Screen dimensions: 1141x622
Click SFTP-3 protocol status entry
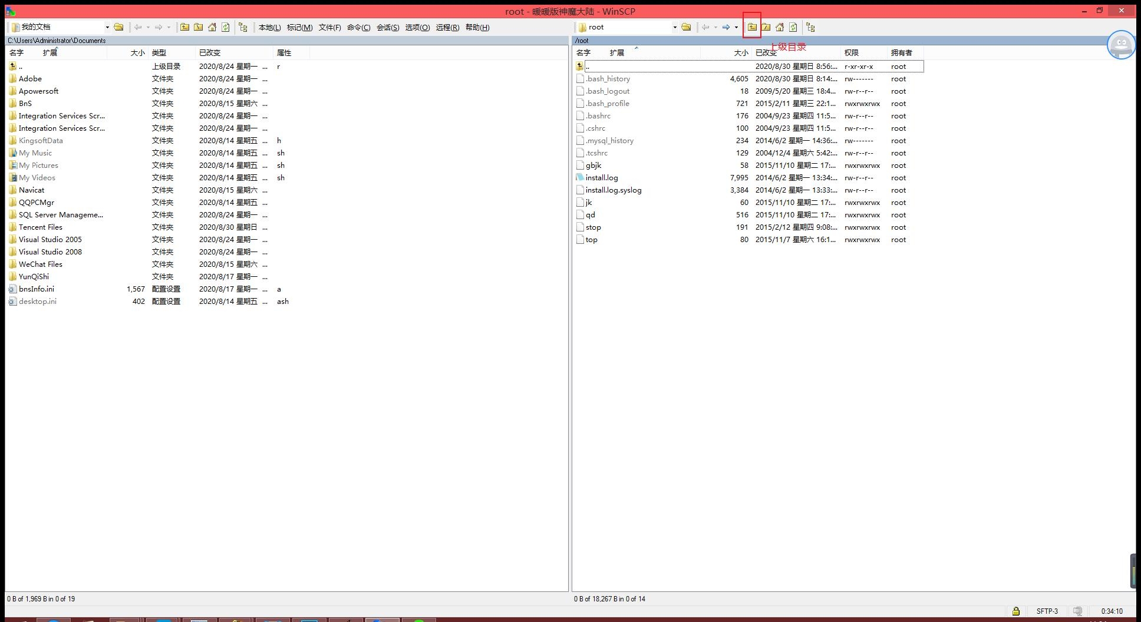pyautogui.click(x=1047, y=611)
